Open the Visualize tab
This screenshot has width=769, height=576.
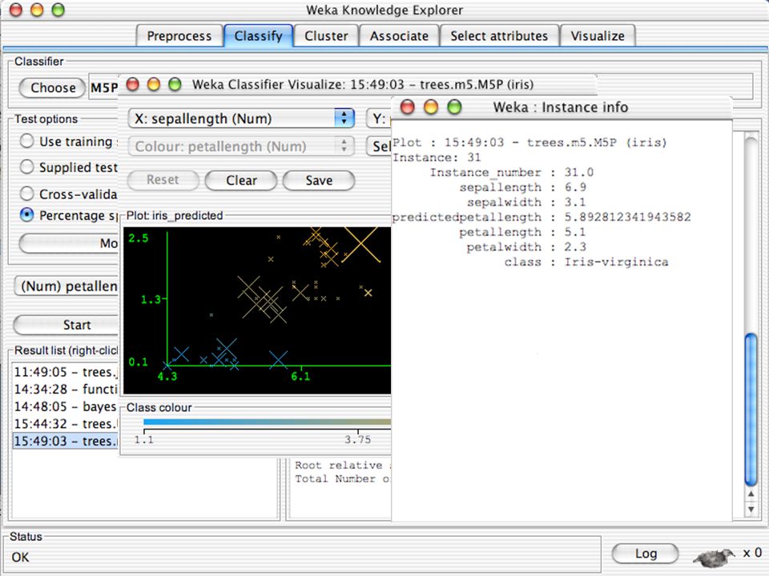tap(598, 36)
